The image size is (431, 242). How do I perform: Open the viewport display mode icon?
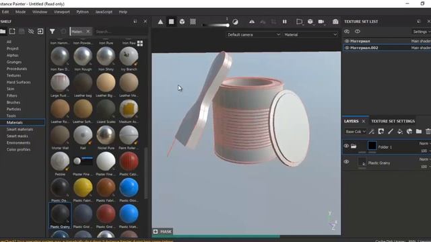299,22
